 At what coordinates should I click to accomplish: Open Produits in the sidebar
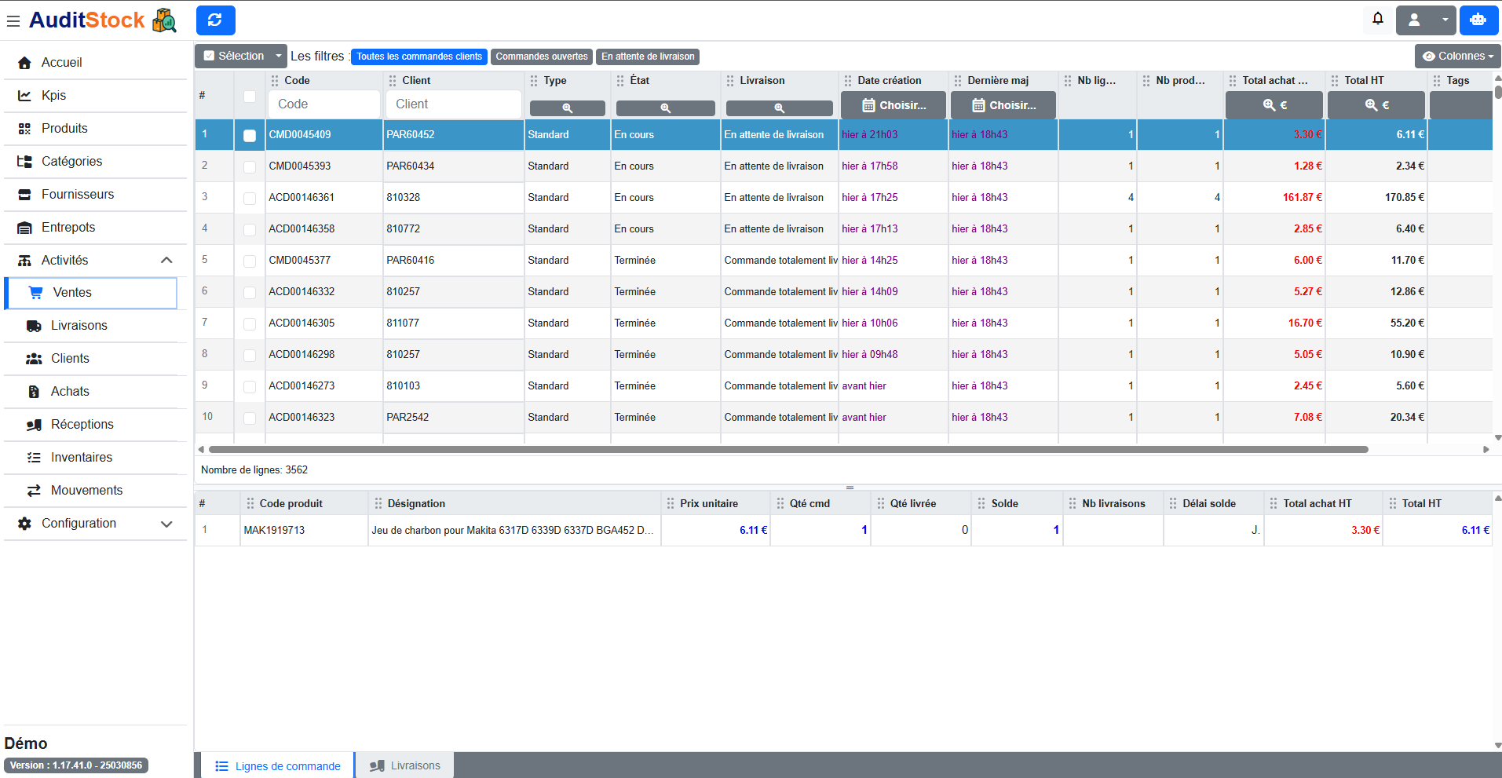pyautogui.click(x=64, y=128)
